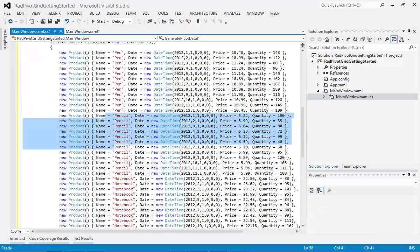Pin the Solution Explorer panel (auto hide)
The height and width of the screenshot is (252, 420).
[x=408, y=31]
